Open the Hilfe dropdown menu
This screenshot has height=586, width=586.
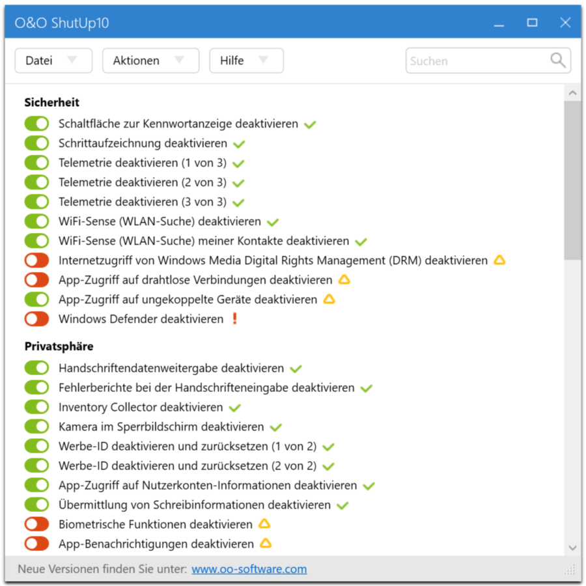click(246, 61)
